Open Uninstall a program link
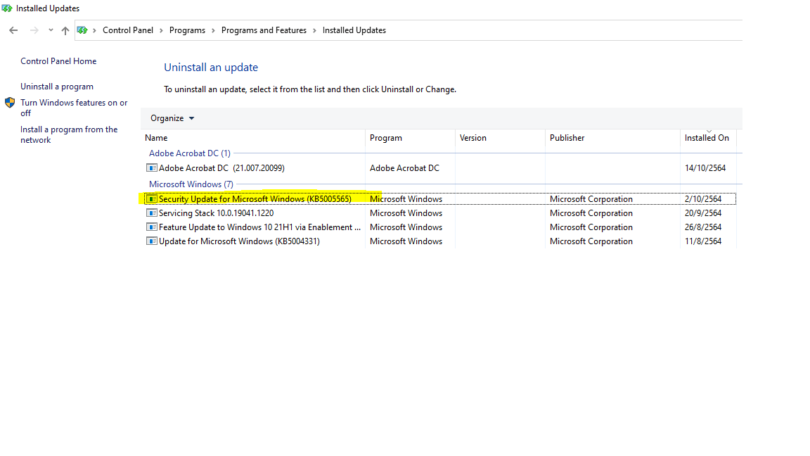 57,87
